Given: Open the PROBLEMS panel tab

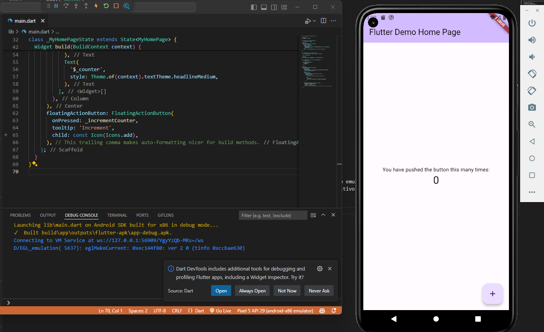Looking at the screenshot, I should [20, 215].
